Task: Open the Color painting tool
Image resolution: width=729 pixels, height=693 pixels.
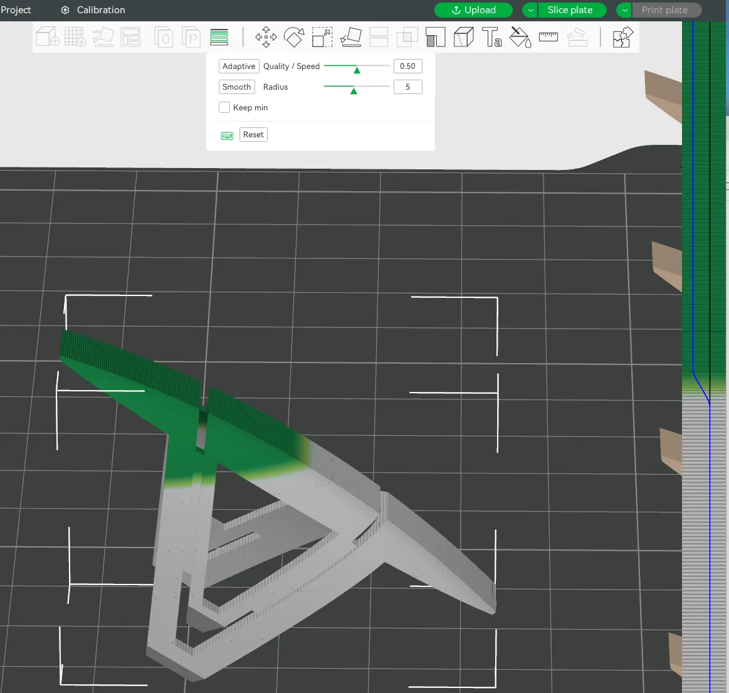Action: 520,38
